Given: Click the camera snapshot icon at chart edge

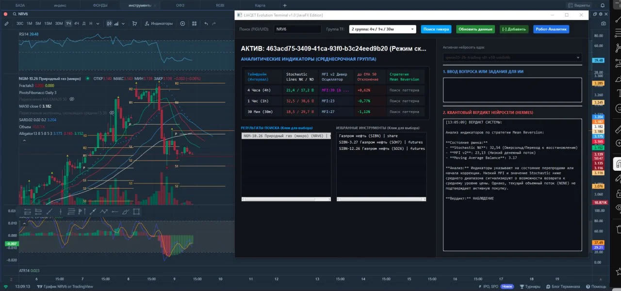Looking at the screenshot, I should point(603,23).
